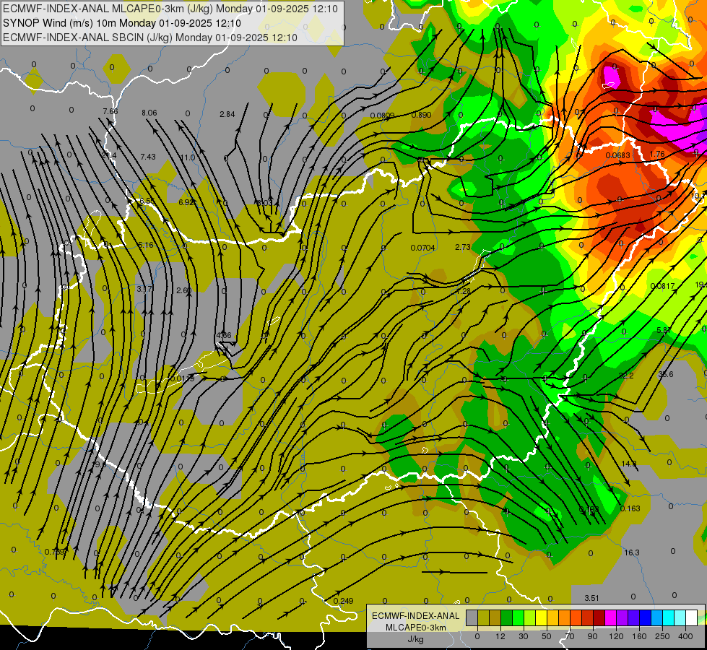Click the legend tick label 120
Image resolution: width=707 pixels, height=650 pixels.
616,636
